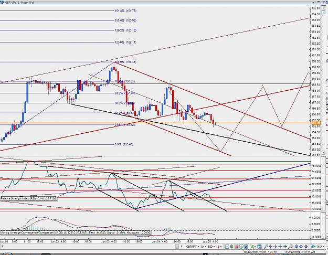The height and width of the screenshot is (255, 328).
Task: Click the third blue box alignment icon
Action: pos(306,247)
